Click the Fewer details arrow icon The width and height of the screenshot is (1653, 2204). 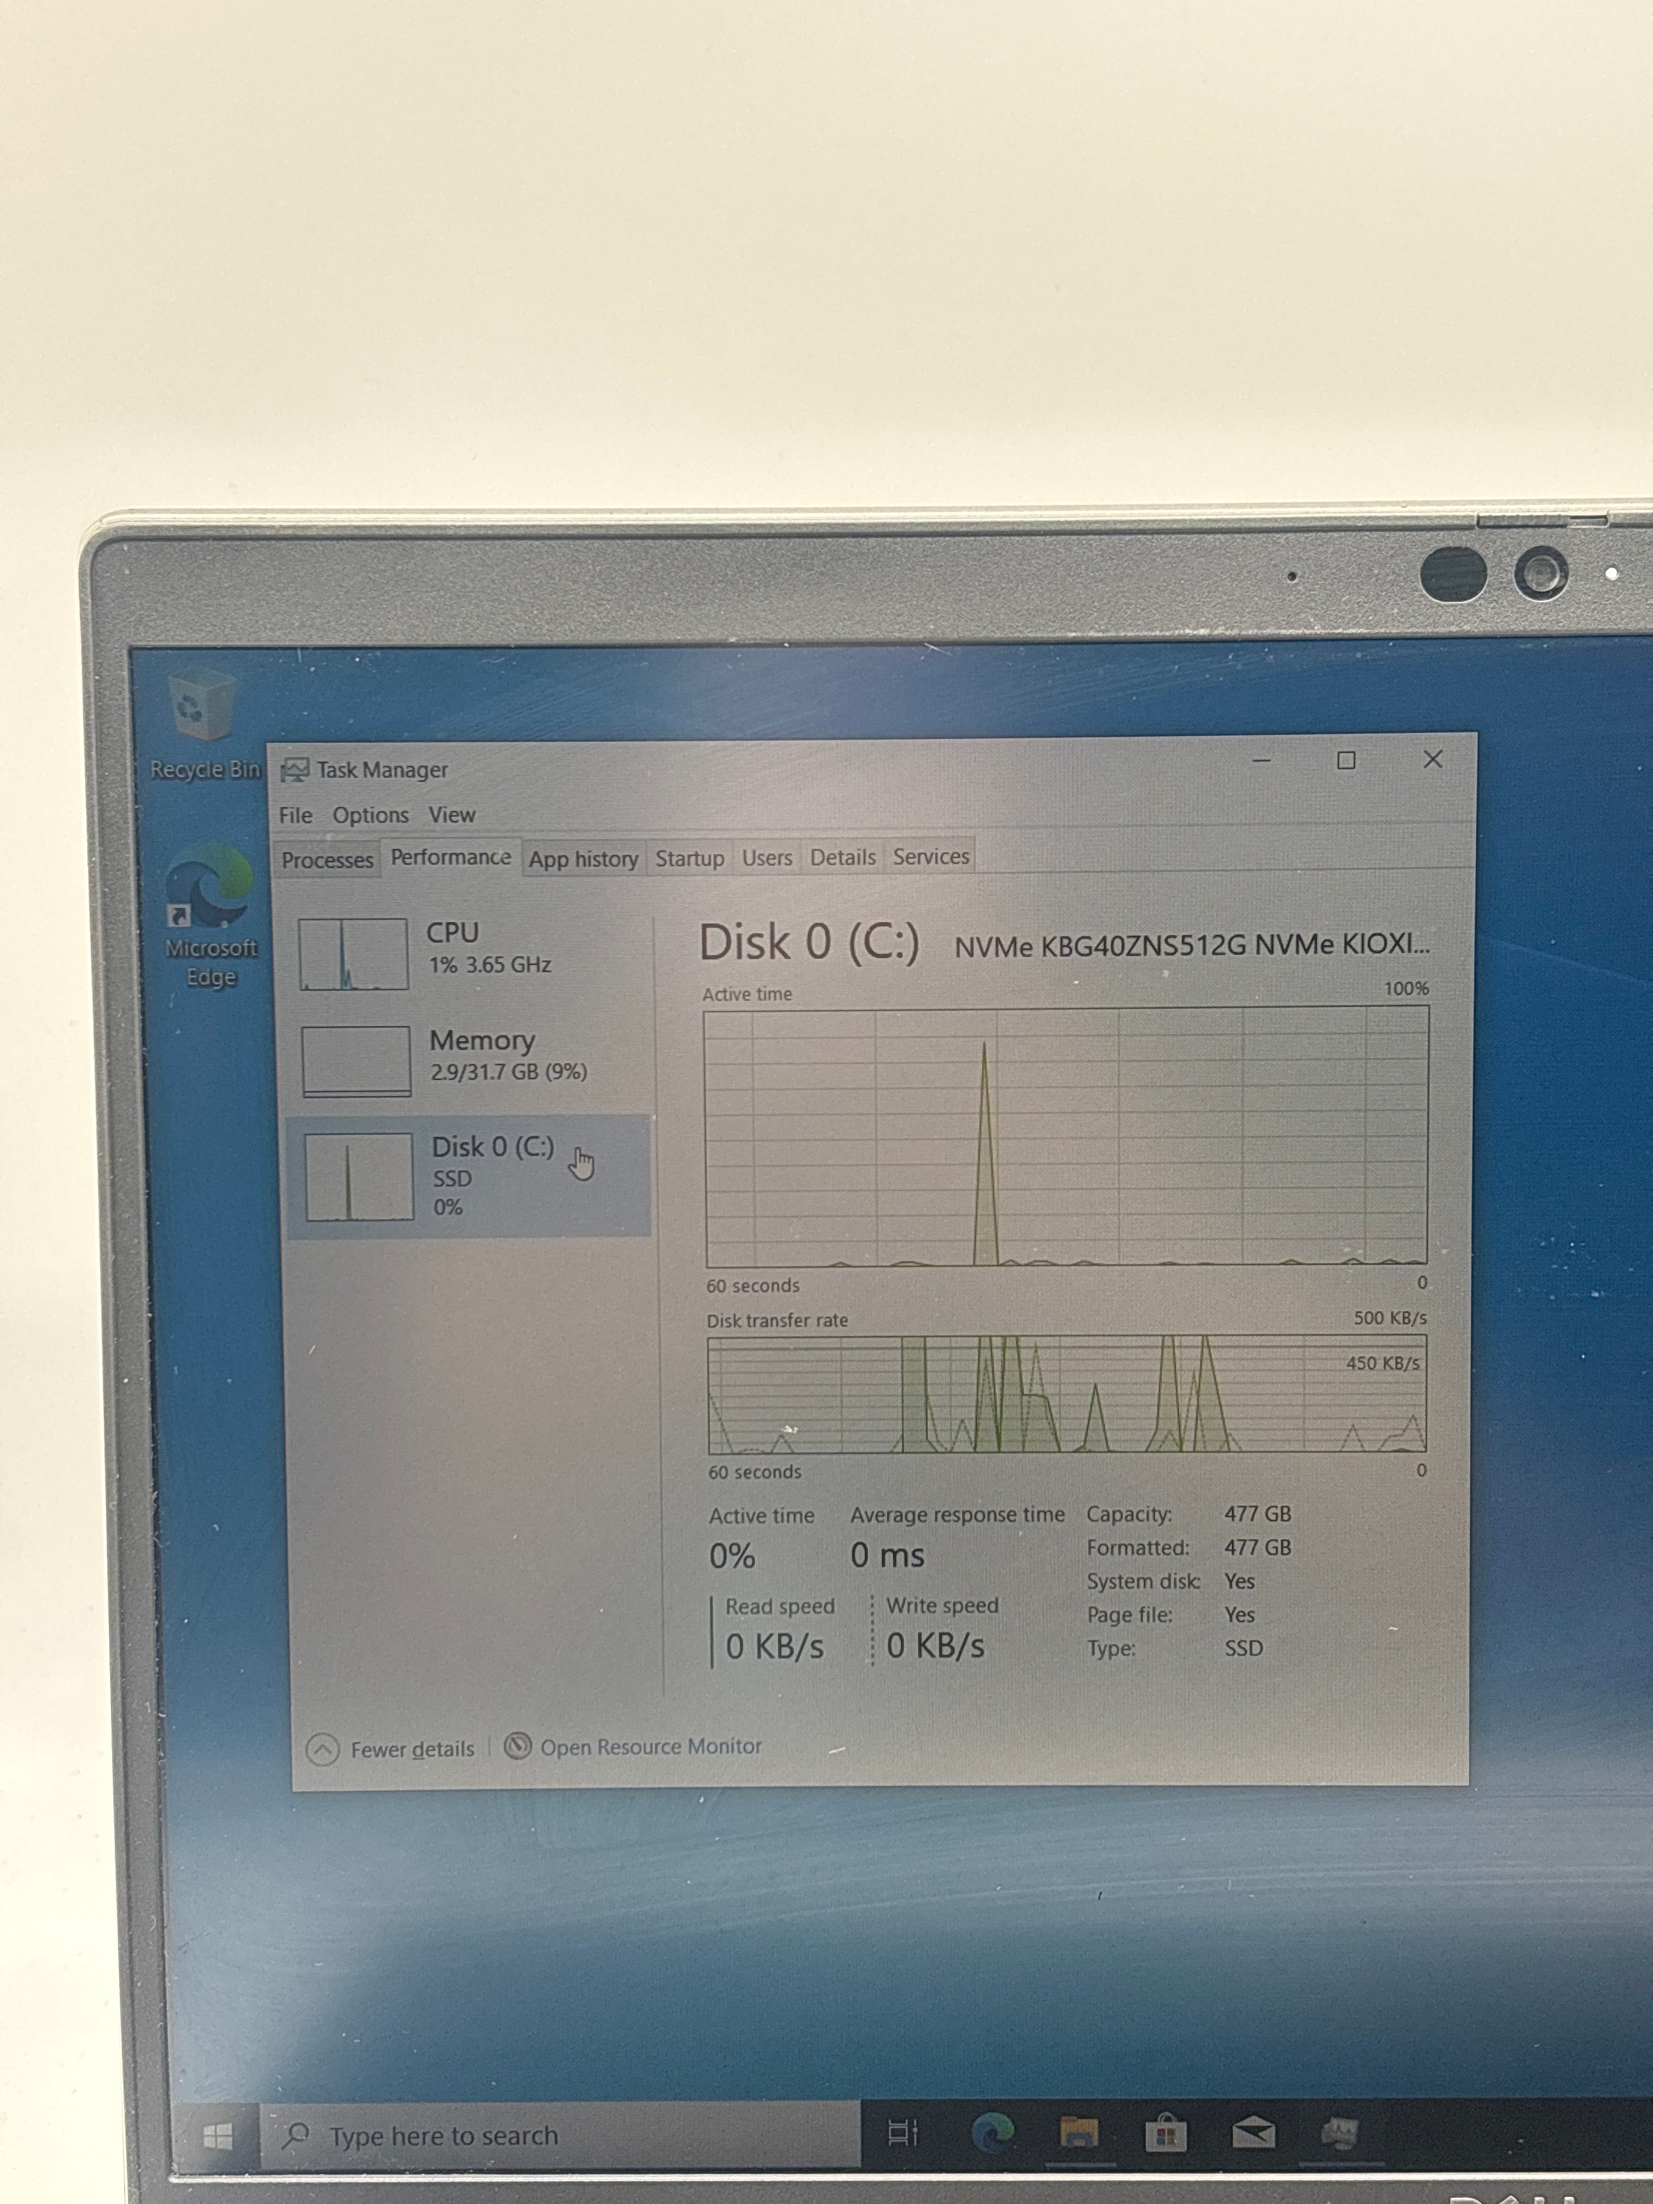pos(323,1750)
